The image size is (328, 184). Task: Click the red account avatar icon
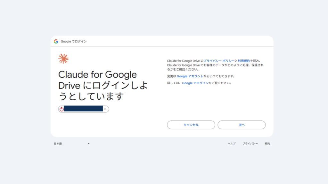pos(61,109)
